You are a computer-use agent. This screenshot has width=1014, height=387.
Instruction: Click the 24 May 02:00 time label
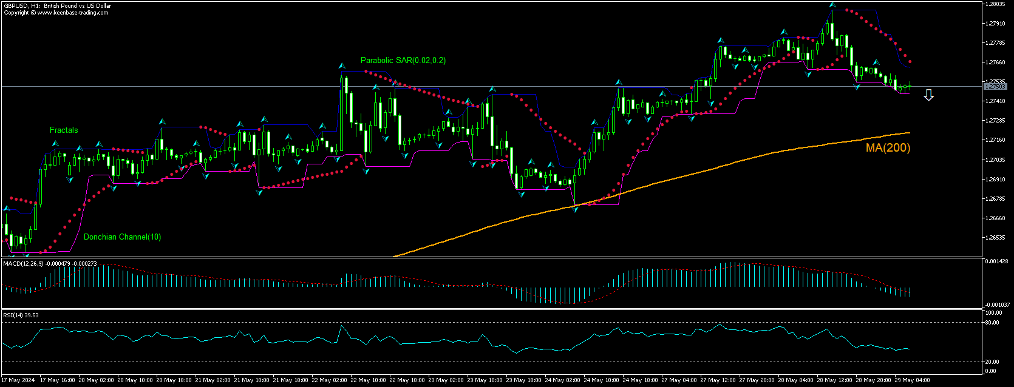563,380
